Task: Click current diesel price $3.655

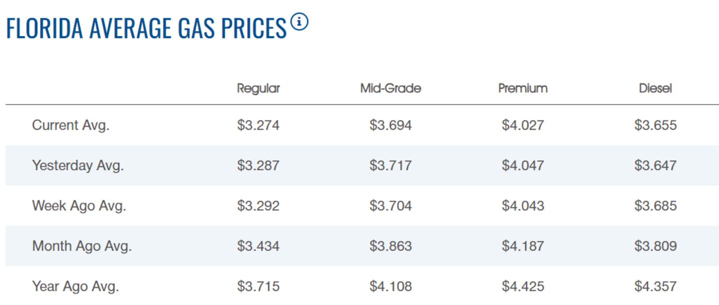Action: point(655,125)
